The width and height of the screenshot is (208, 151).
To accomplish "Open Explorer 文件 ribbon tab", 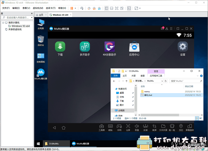I will 115,76.
